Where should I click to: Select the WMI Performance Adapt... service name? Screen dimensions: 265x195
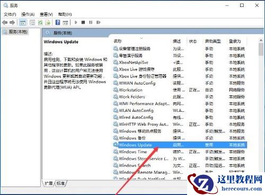[144, 104]
